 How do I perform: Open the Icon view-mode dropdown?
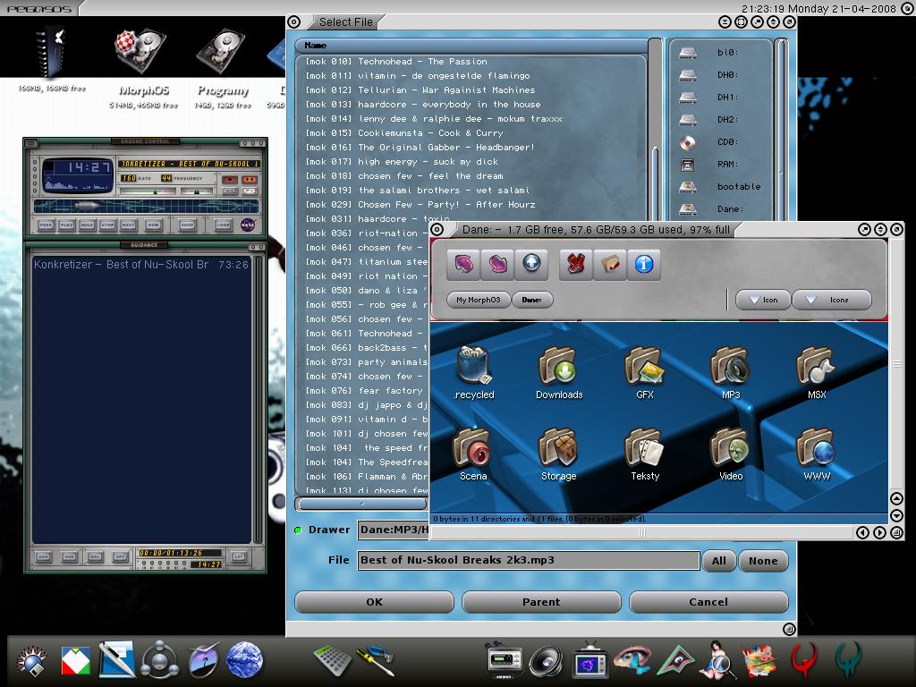pyautogui.click(x=763, y=300)
